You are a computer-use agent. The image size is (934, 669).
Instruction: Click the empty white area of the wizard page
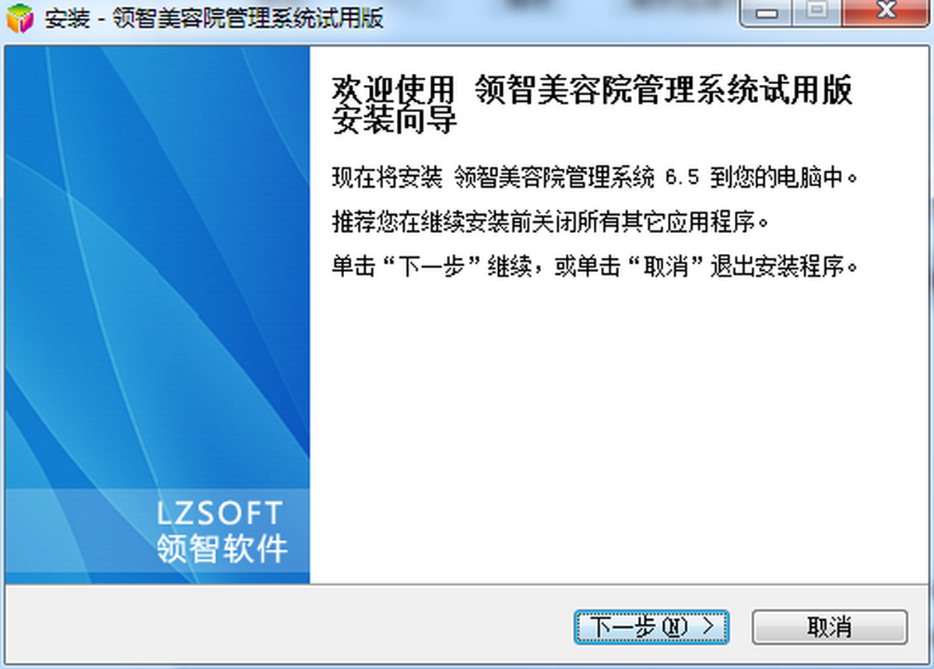pyautogui.click(x=615, y=436)
